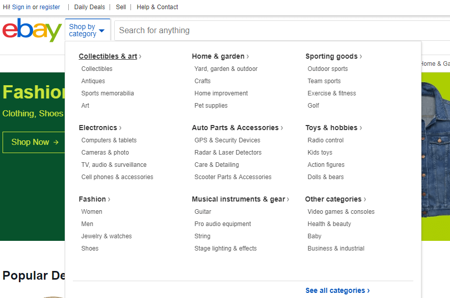Viewport: 450px width, 298px height.
Task: Open Video games & consoles
Action: click(341, 211)
